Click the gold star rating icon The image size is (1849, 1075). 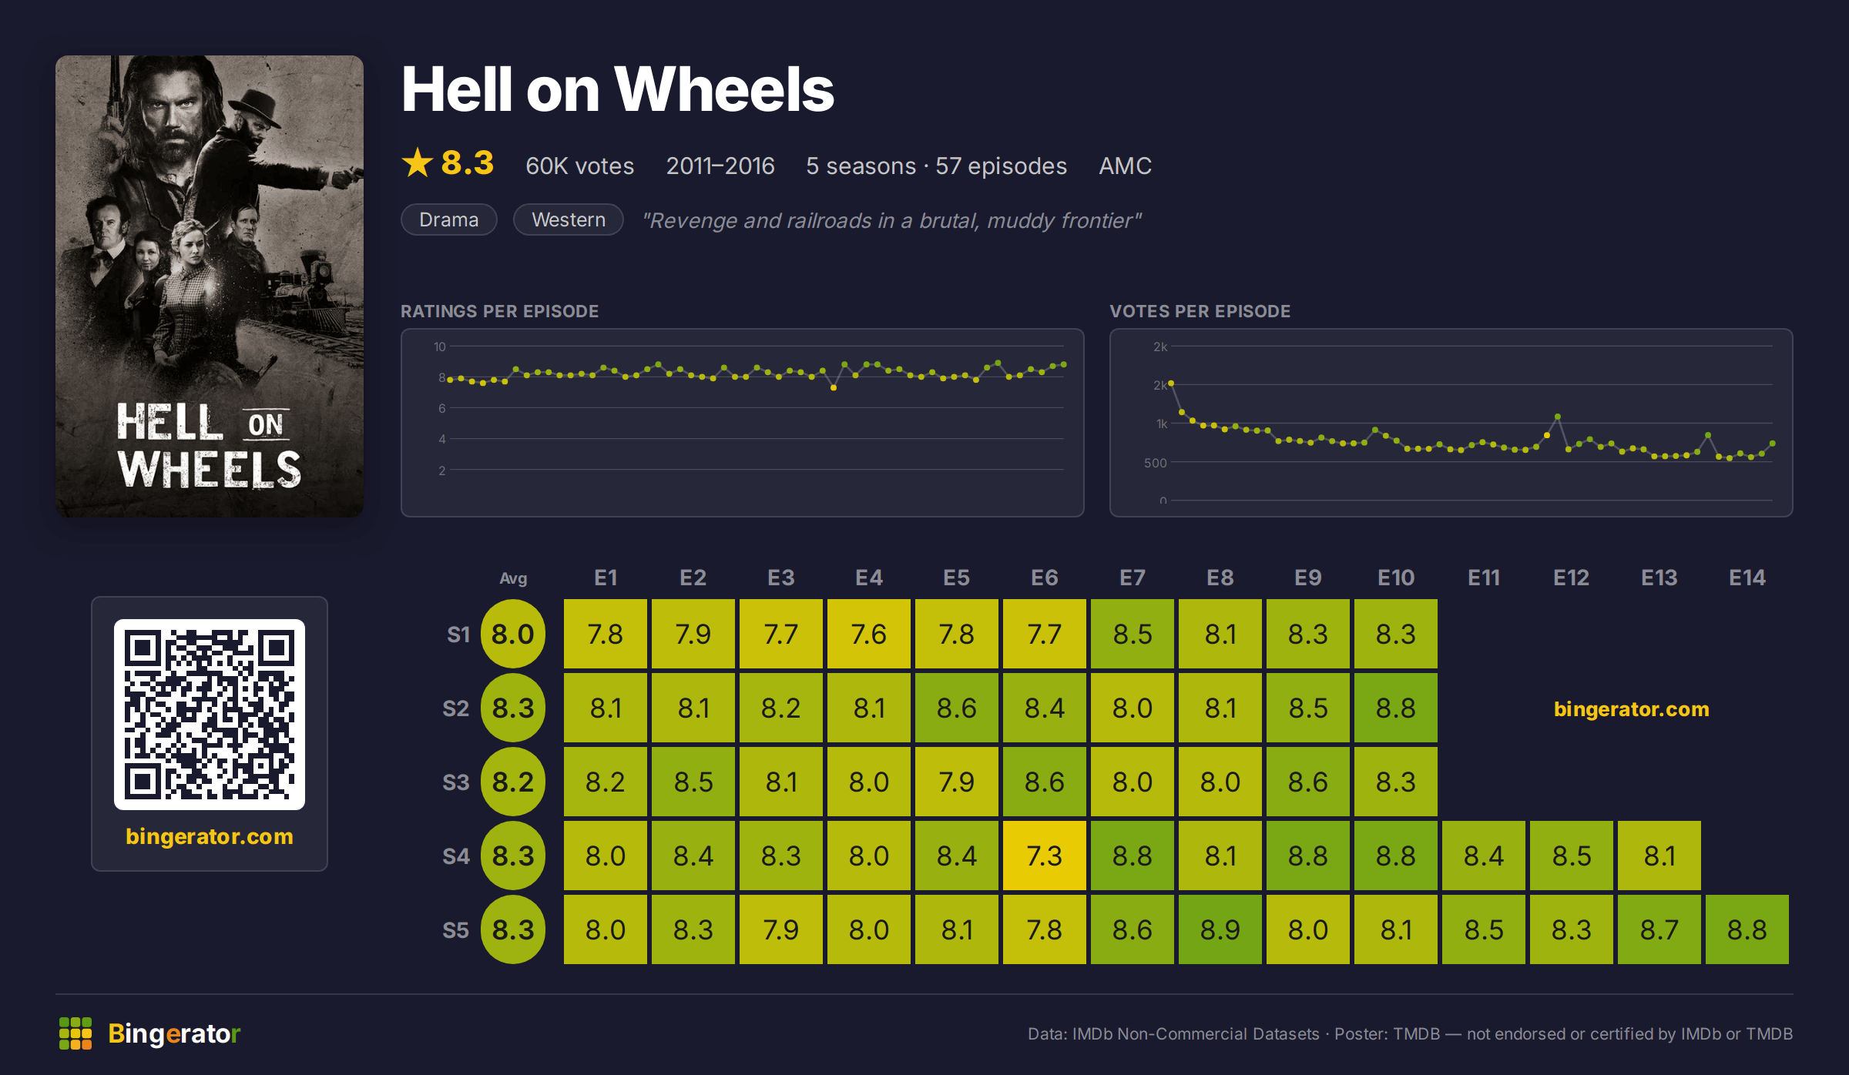point(418,163)
